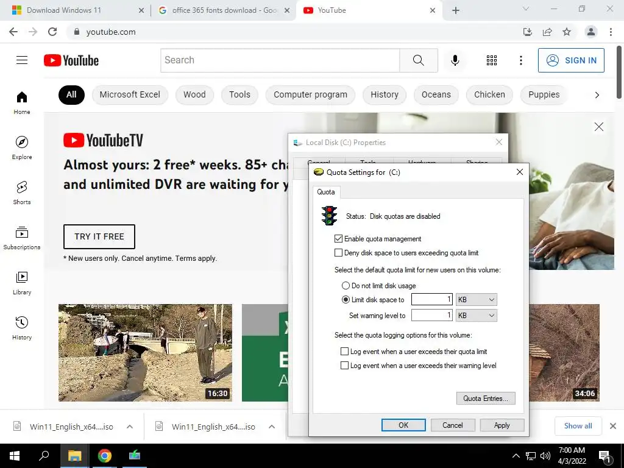Focus the YouTube Search box
Screen dimensions: 624x468
coord(280,60)
